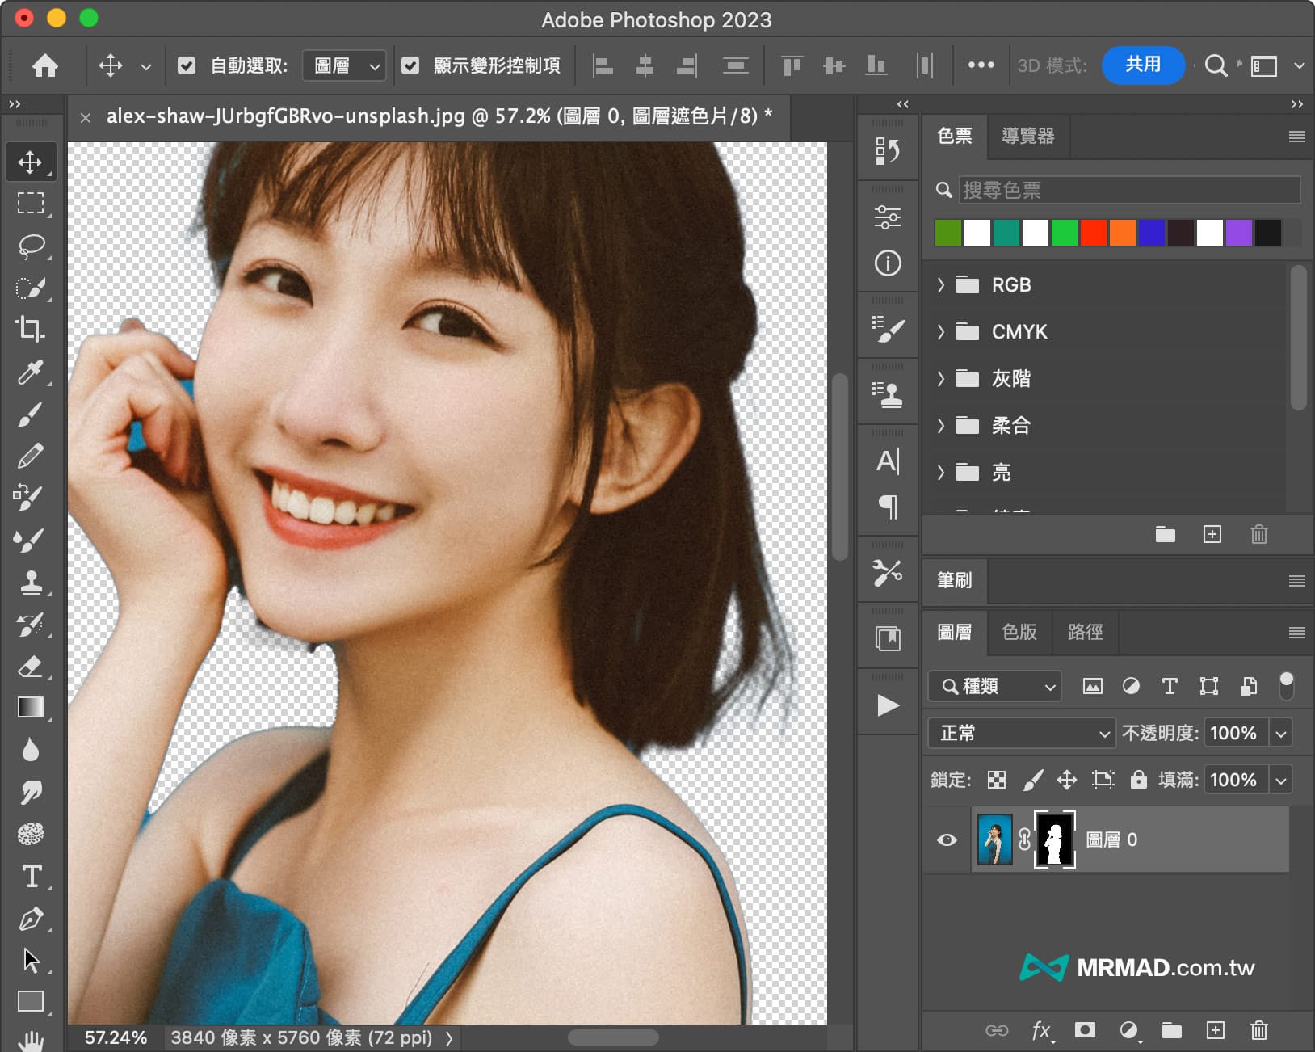Create new swatch with plus icon
The image size is (1315, 1052).
coord(1212,534)
